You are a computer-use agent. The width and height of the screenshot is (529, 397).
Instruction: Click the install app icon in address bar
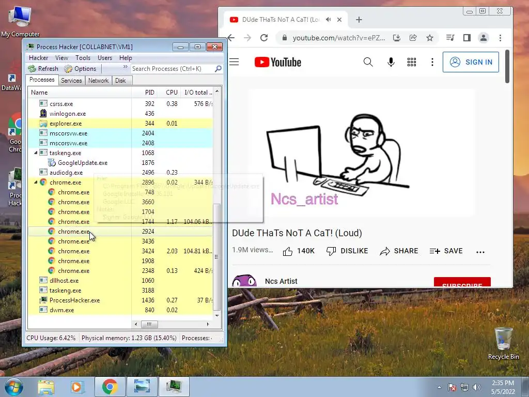(x=397, y=38)
